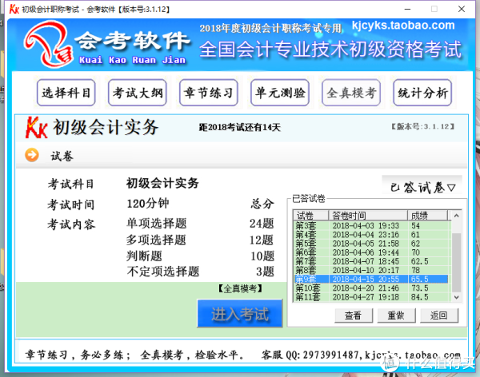Click the 【全真模考】 label

coord(240,288)
